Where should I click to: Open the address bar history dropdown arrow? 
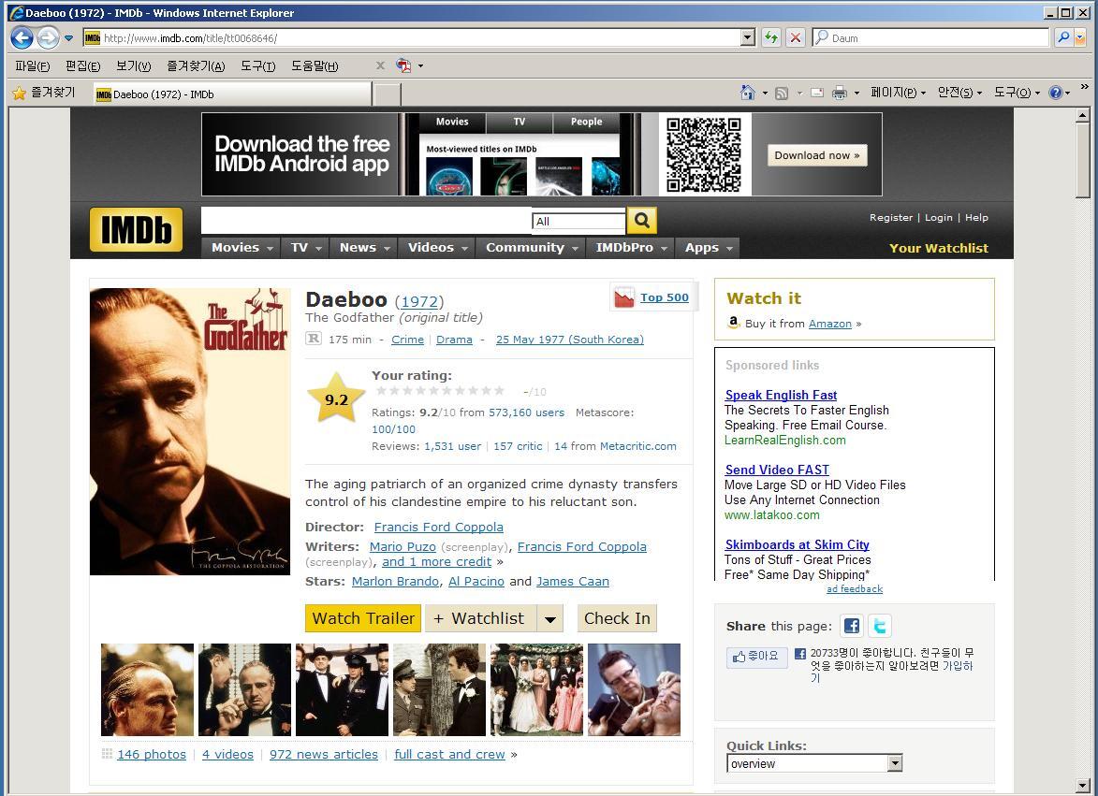click(x=748, y=37)
